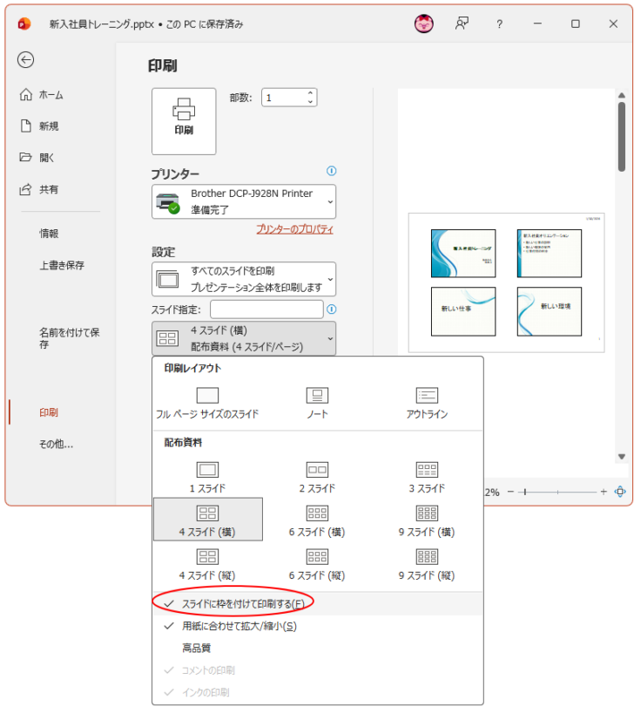Open help with the question mark icon
Viewport: 634px width, 707px height.
point(499,24)
